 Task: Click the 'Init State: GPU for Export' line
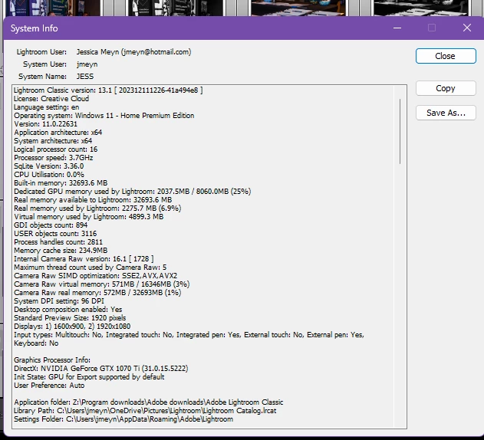coord(89,376)
